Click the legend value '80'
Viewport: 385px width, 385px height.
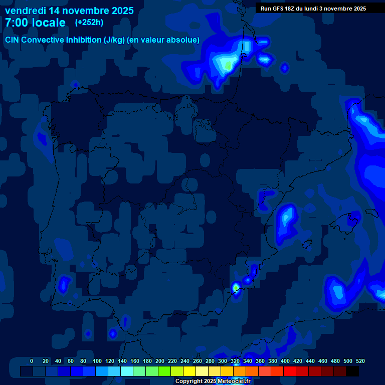[x=83, y=361]
